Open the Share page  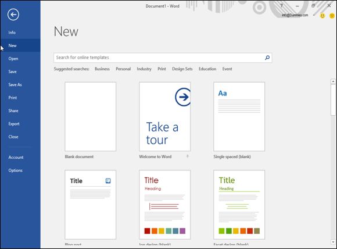(x=20, y=111)
